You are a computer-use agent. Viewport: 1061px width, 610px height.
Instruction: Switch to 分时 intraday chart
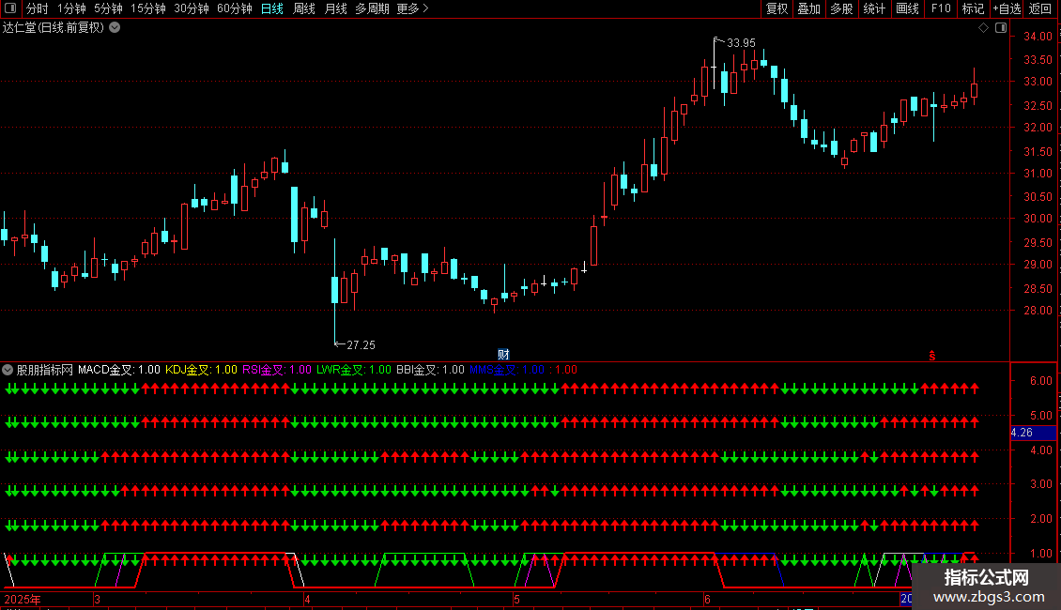(x=38, y=8)
